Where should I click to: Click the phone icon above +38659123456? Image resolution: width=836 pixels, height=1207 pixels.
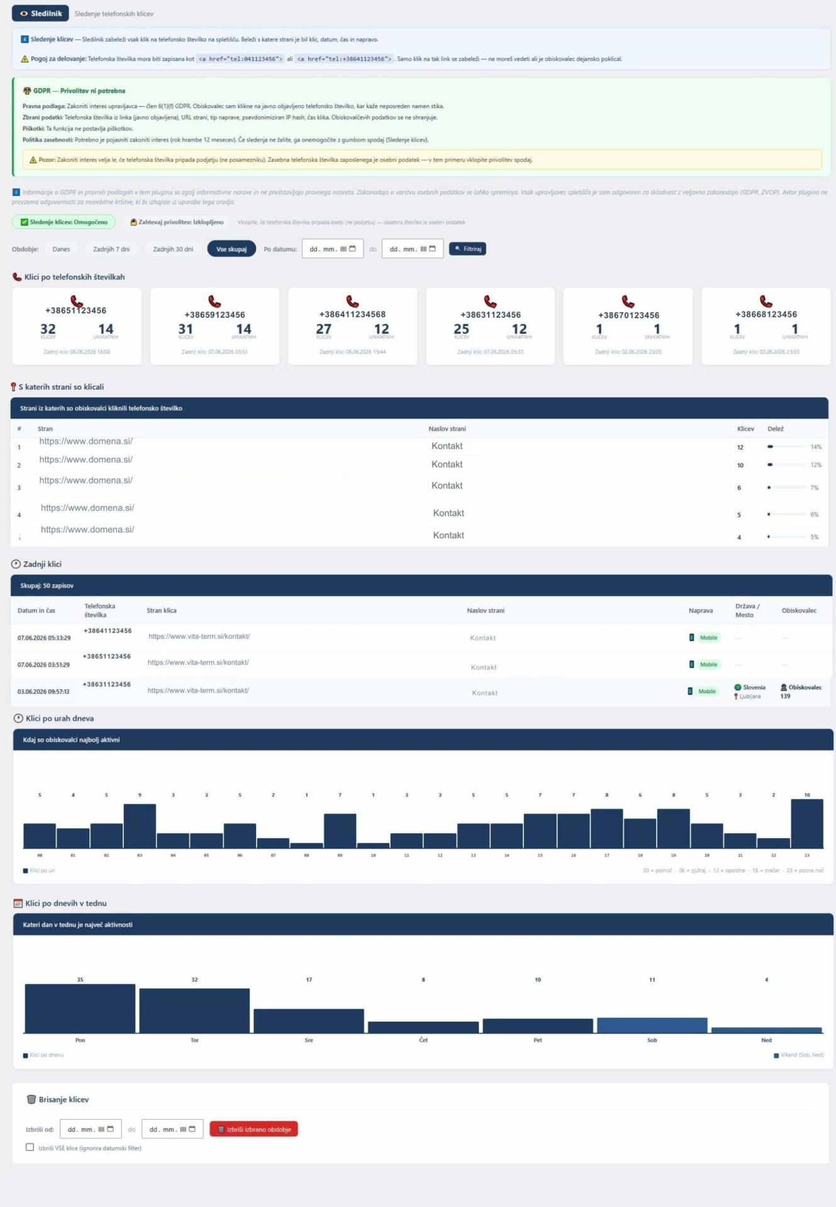pyautogui.click(x=215, y=301)
